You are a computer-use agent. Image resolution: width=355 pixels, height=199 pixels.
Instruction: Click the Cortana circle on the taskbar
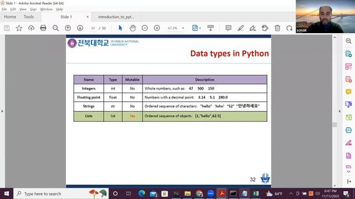coord(115,193)
